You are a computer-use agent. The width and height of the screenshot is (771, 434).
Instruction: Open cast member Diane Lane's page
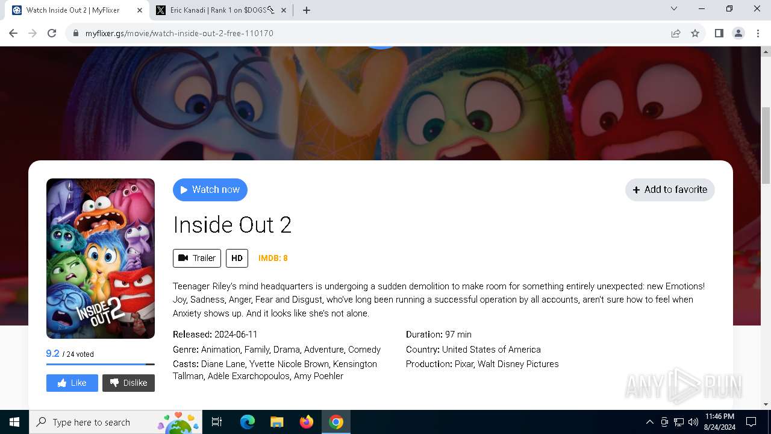click(222, 364)
